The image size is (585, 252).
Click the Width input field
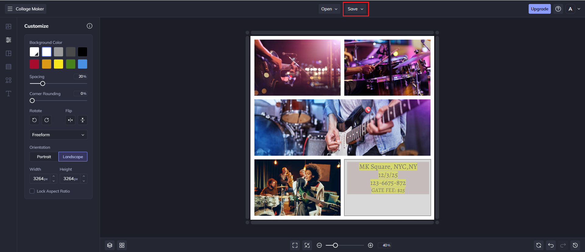click(x=41, y=179)
